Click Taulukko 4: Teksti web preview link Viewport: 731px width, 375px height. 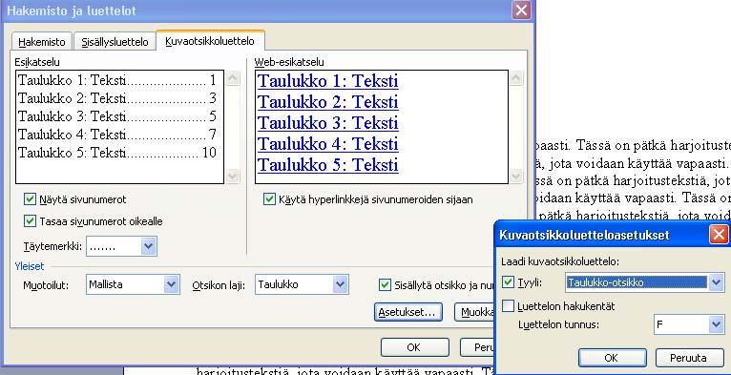(x=327, y=144)
